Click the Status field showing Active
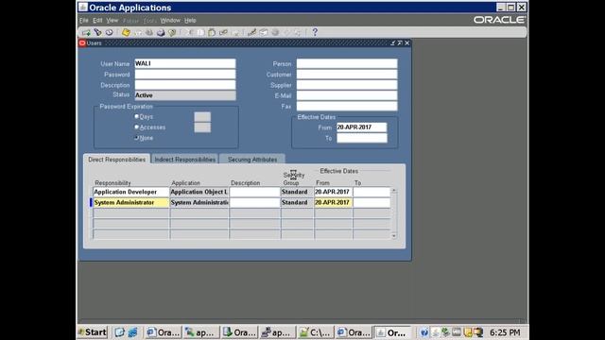Viewport: 605px width, 340px height. [185, 95]
